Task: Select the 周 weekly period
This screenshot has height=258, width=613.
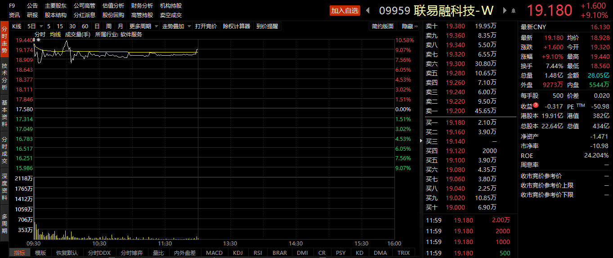Action: point(108,26)
